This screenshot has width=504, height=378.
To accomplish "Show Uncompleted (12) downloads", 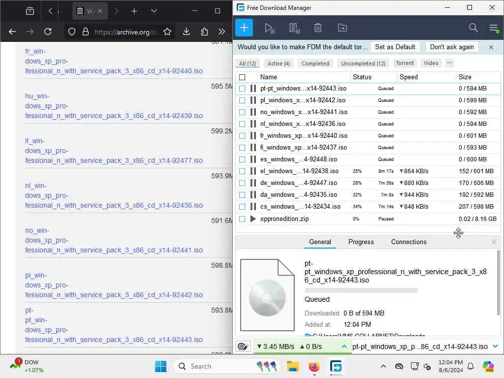I will coord(363,63).
